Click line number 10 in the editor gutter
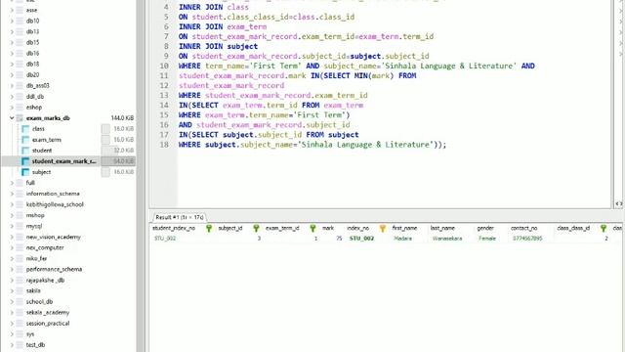Viewport: 625px width, 352px height. click(164, 66)
